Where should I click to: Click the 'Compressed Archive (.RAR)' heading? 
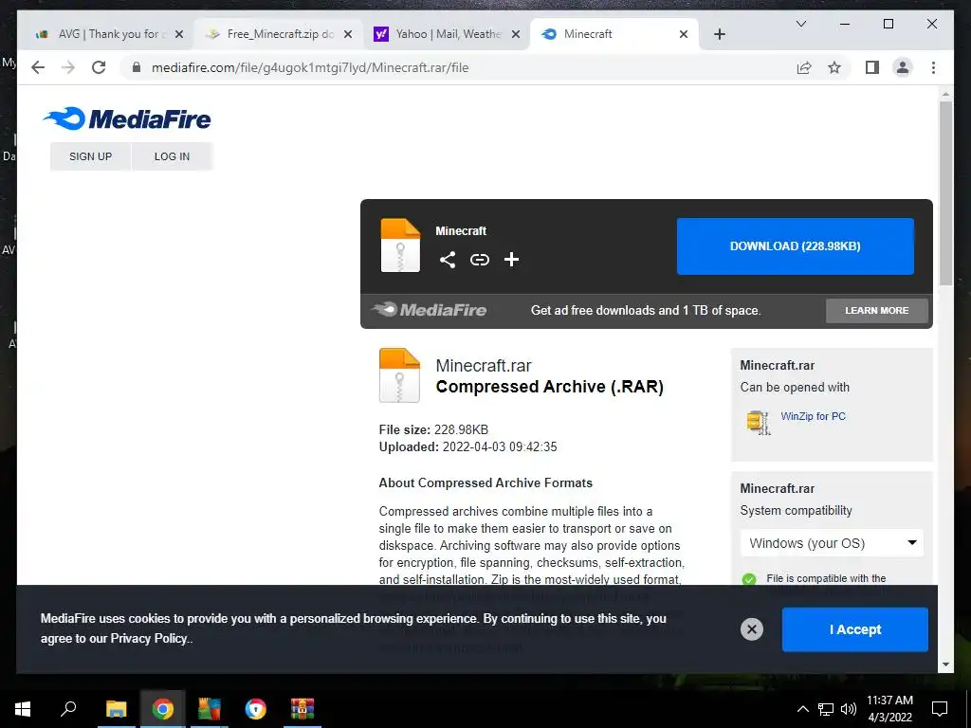click(x=550, y=387)
